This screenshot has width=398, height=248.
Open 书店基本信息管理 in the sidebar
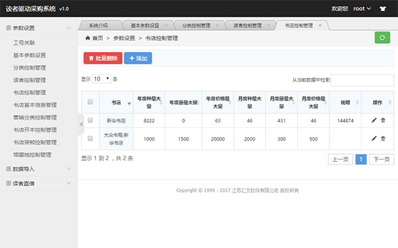35,105
